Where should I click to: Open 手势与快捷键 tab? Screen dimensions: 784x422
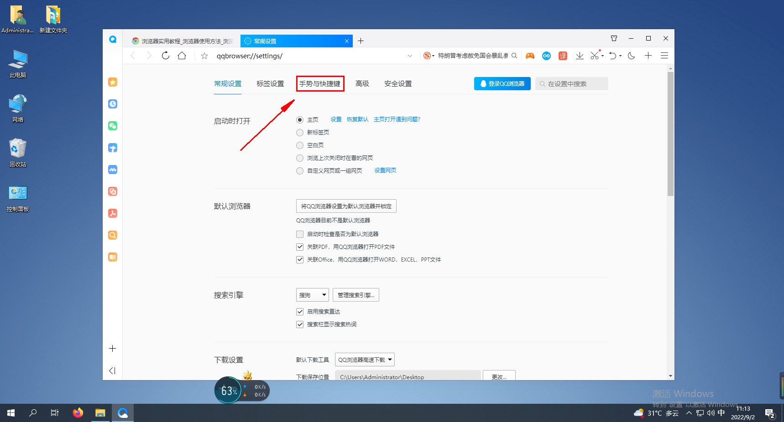320,84
